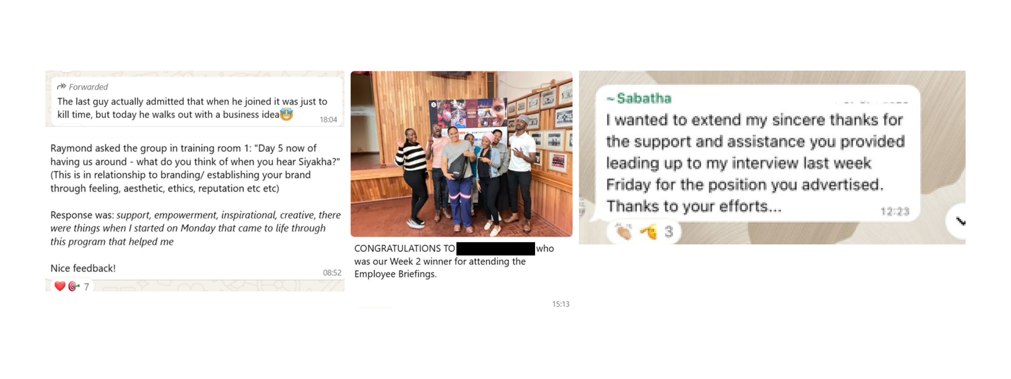Select the redacted name black box
Screen dimensions: 1011x379
(x=495, y=249)
